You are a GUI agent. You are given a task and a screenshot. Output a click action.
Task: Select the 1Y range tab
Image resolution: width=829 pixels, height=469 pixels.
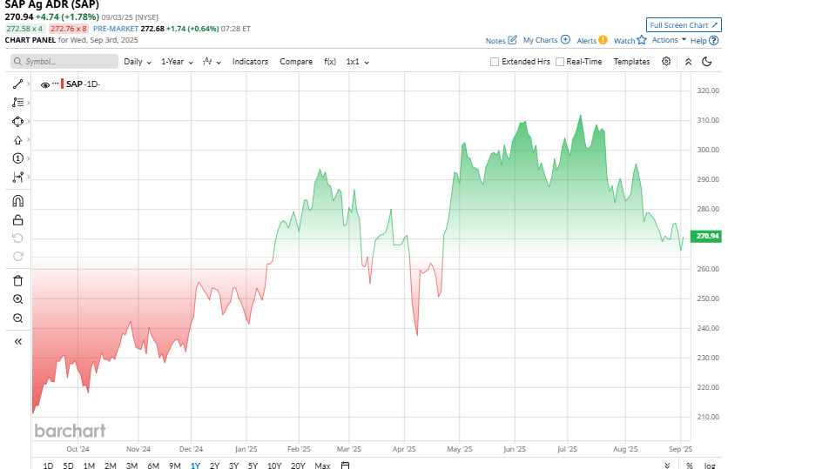(x=195, y=466)
